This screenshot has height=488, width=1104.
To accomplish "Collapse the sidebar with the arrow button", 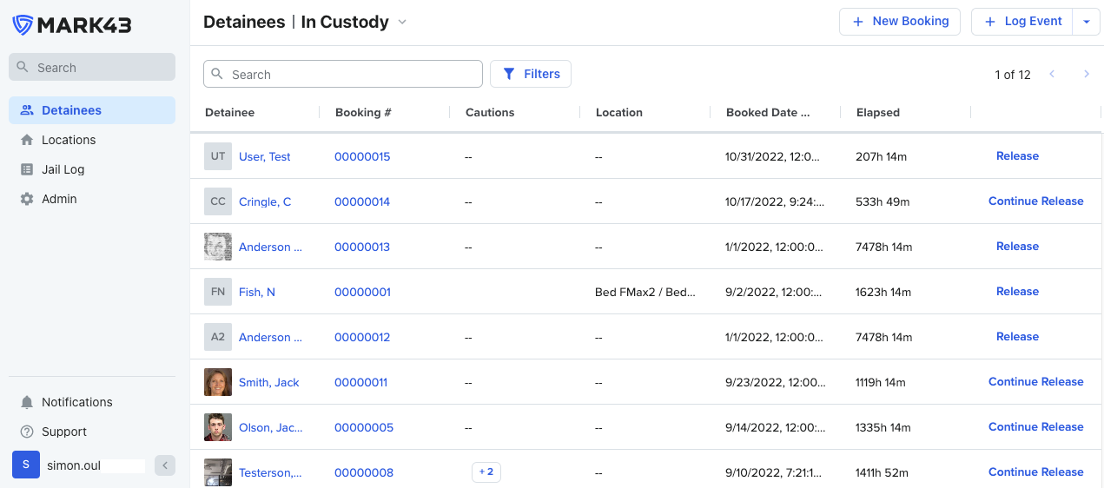I will pos(165,465).
